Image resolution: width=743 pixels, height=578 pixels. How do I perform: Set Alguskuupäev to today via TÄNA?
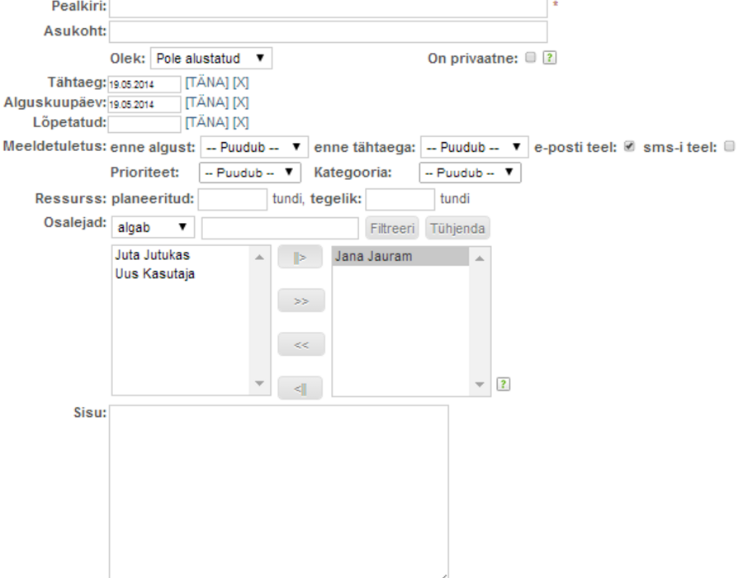207,102
